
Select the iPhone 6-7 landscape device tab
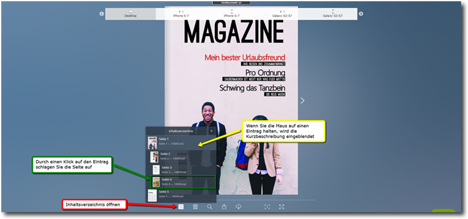[x=181, y=14]
